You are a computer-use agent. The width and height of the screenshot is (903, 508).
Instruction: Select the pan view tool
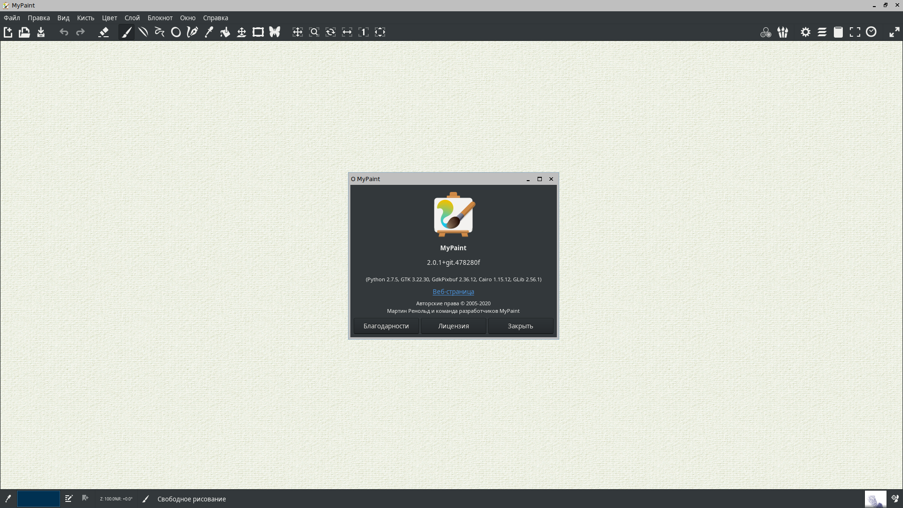tap(298, 32)
